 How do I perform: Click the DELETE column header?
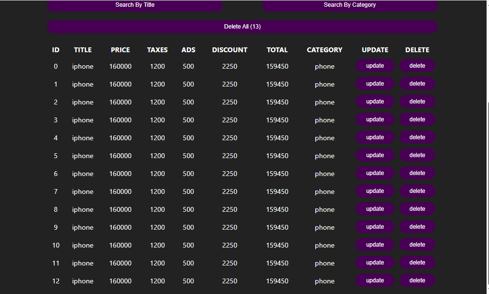click(x=417, y=50)
